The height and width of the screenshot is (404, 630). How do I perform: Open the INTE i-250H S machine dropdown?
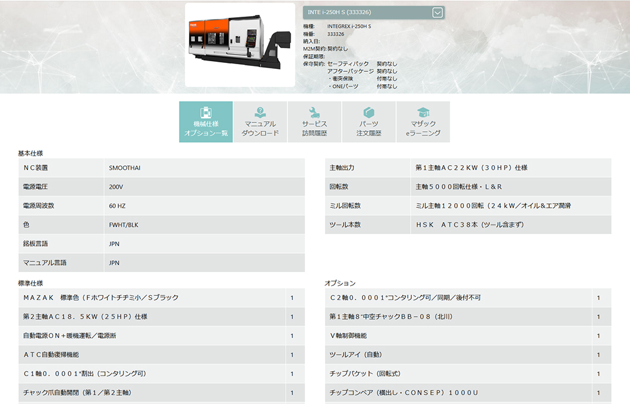pos(373,12)
